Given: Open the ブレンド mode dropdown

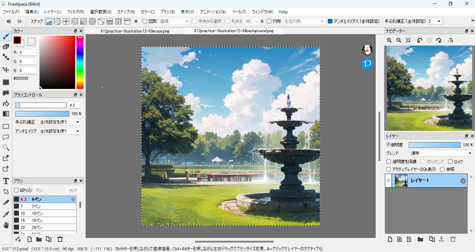Looking at the screenshot, I should tap(441, 153).
